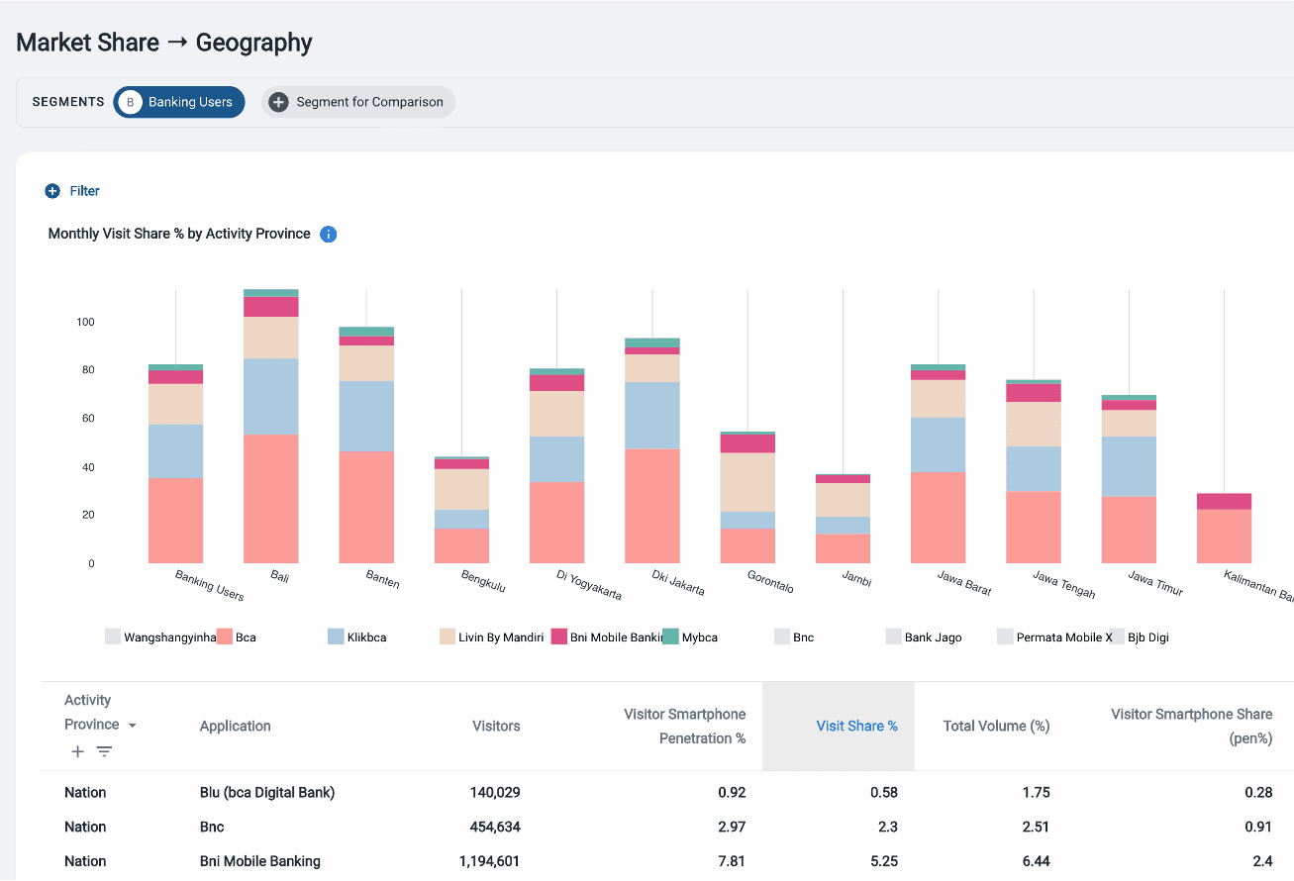The image size is (1294, 881).
Task: Click the smartphone share value 0.28
Action: pos(1259,793)
